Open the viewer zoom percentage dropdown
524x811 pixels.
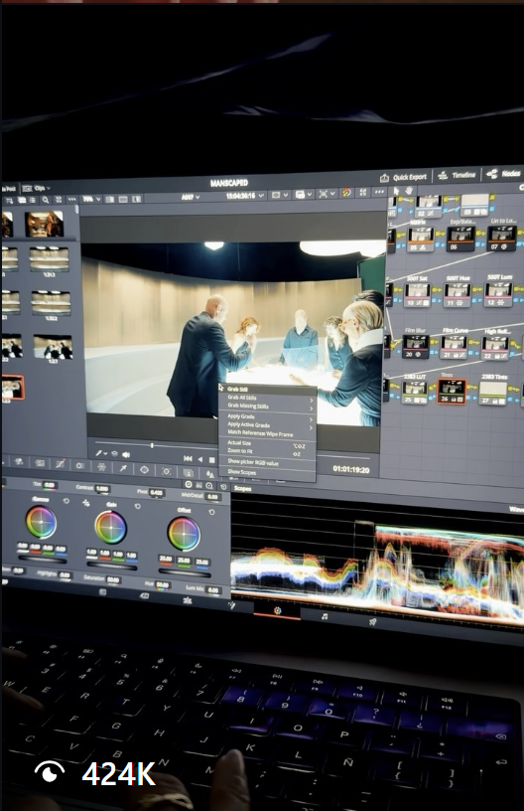click(90, 199)
